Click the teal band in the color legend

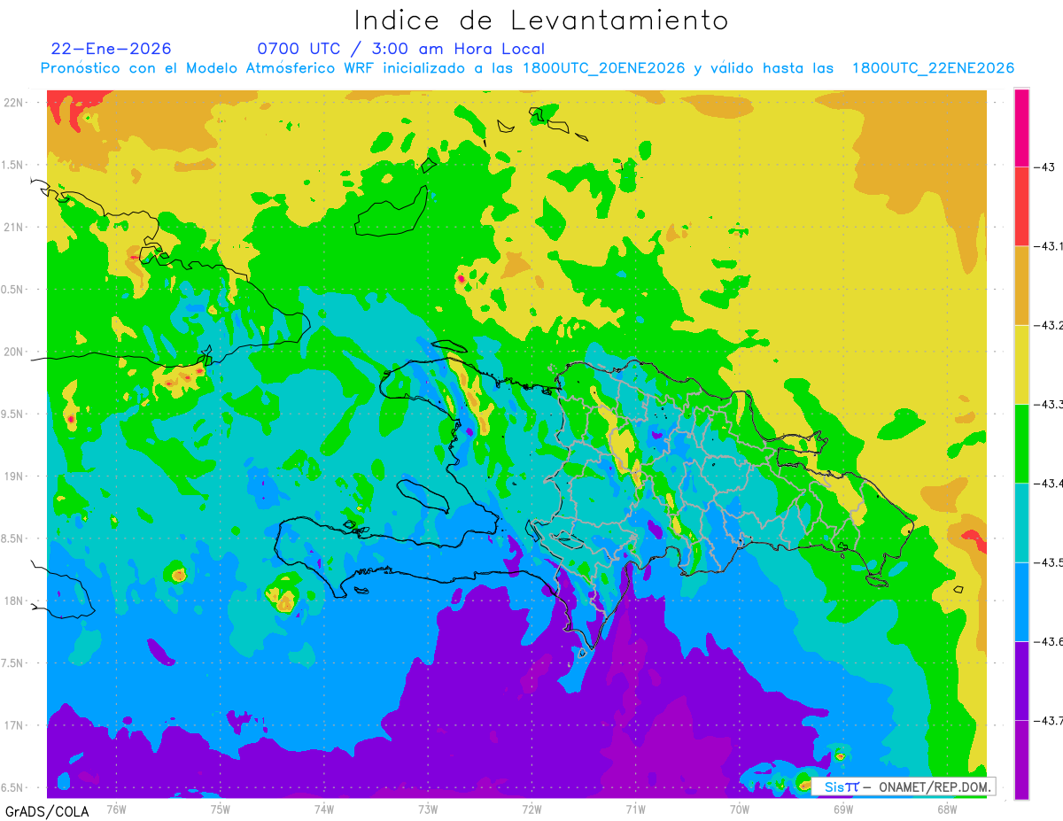[x=1021, y=523]
